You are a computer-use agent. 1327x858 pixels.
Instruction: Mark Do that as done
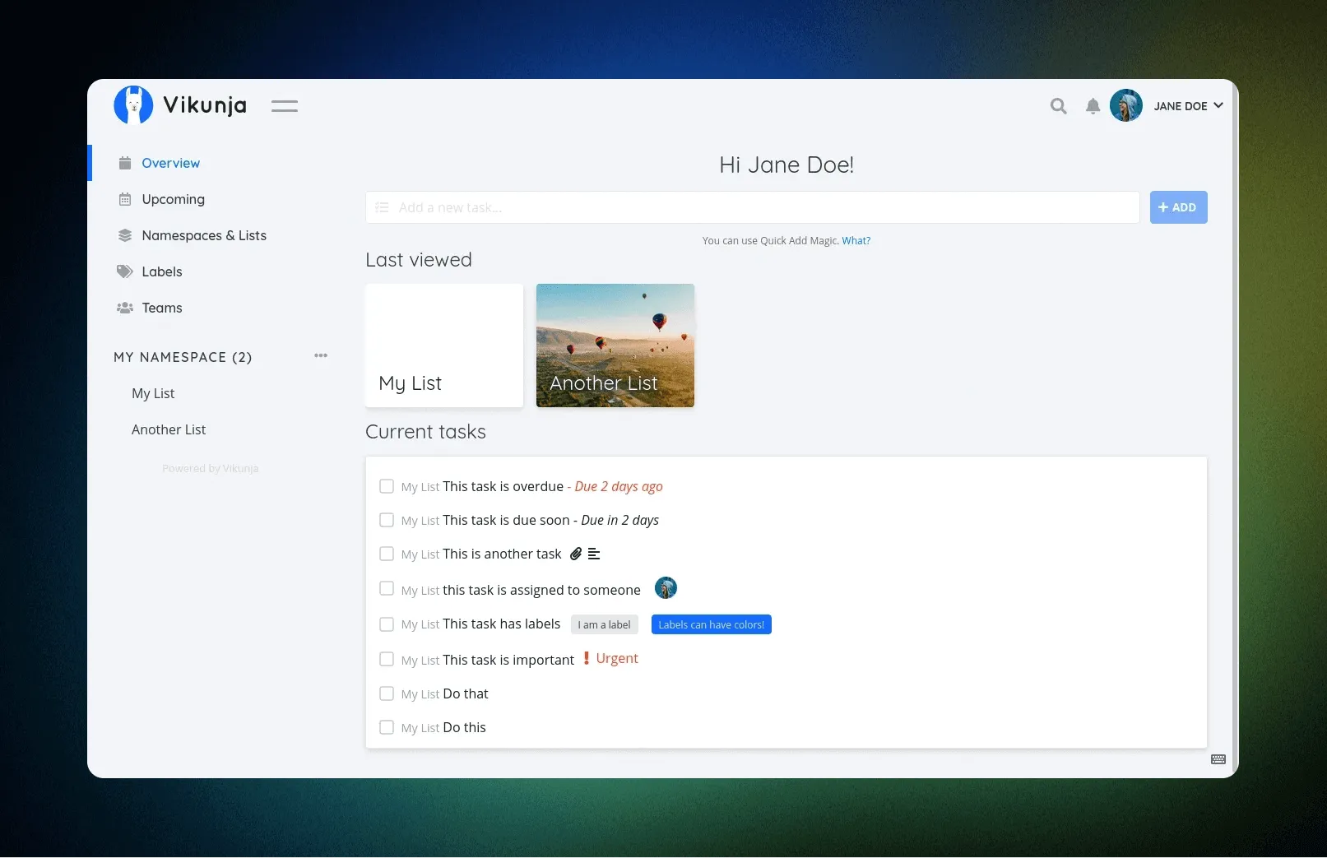[x=387, y=693]
